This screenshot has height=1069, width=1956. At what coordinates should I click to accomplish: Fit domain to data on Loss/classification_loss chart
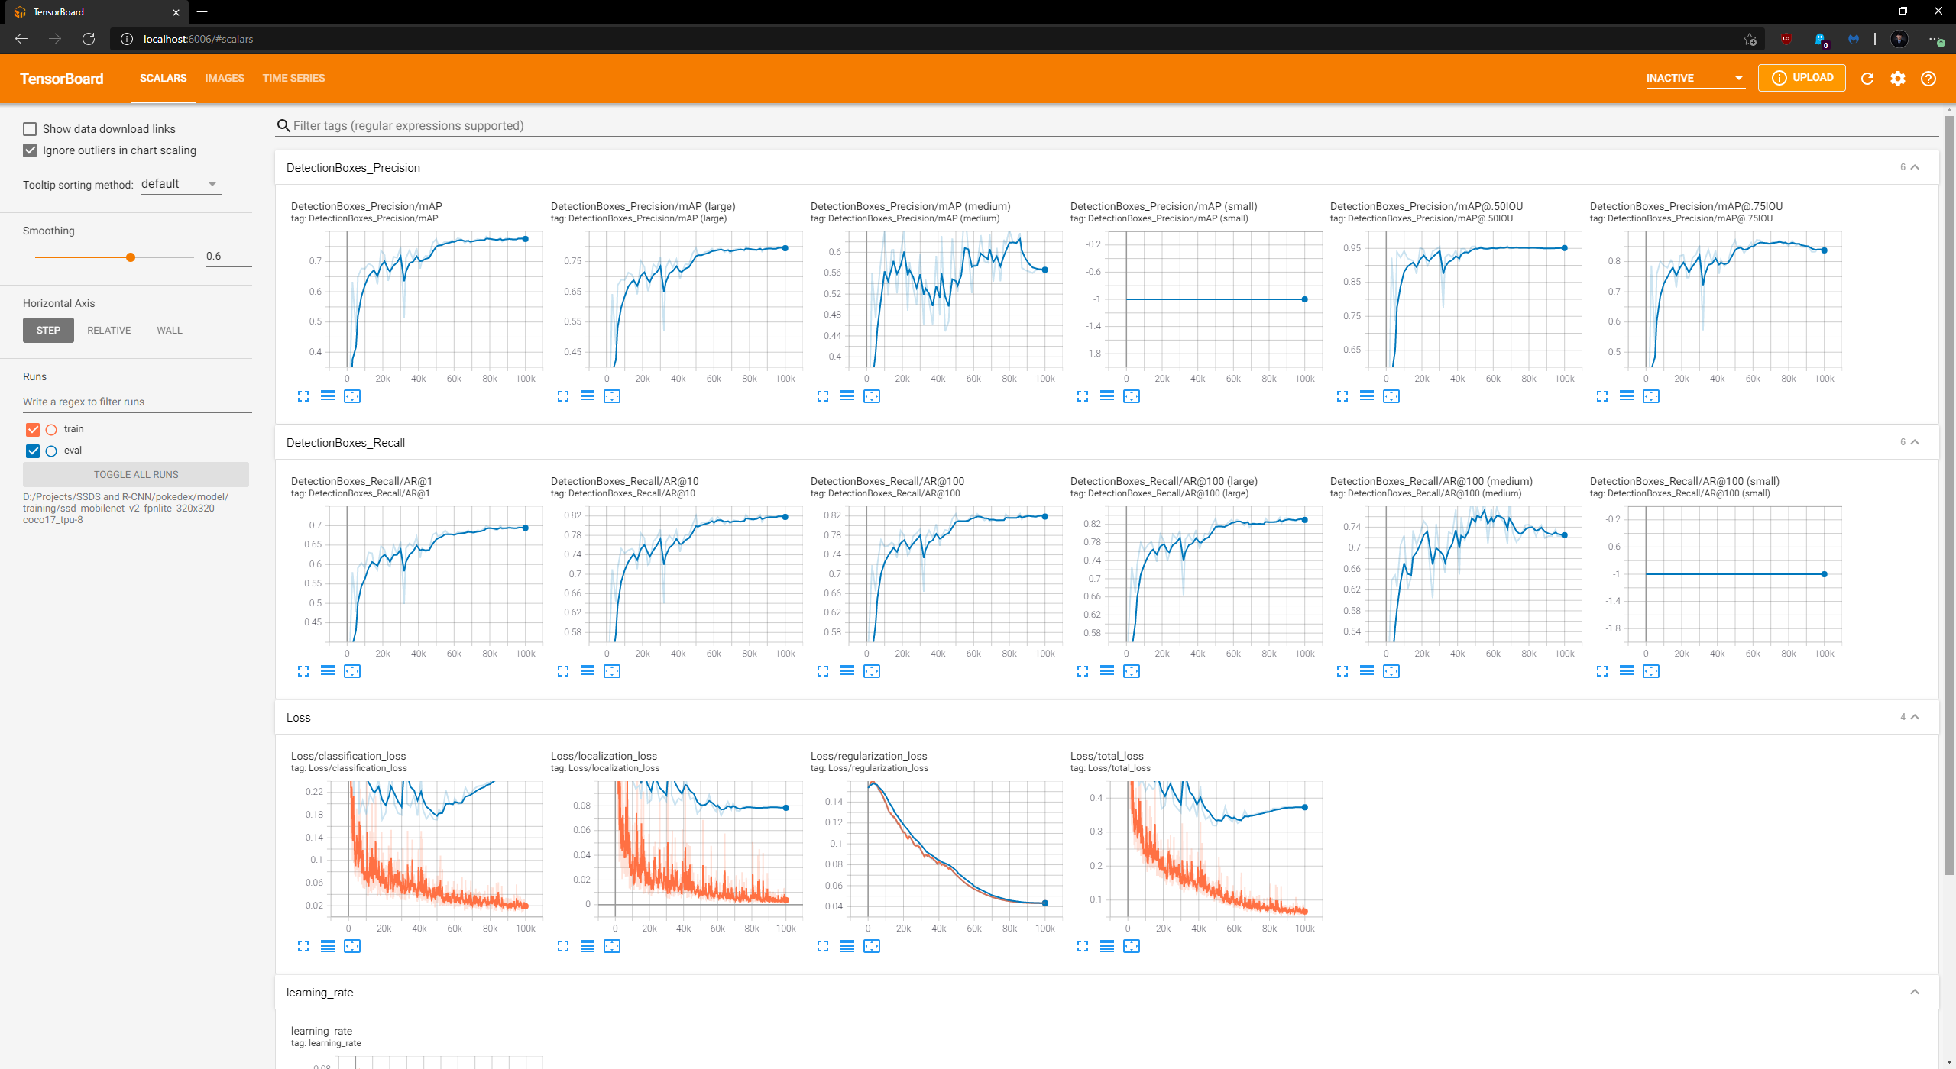[352, 946]
